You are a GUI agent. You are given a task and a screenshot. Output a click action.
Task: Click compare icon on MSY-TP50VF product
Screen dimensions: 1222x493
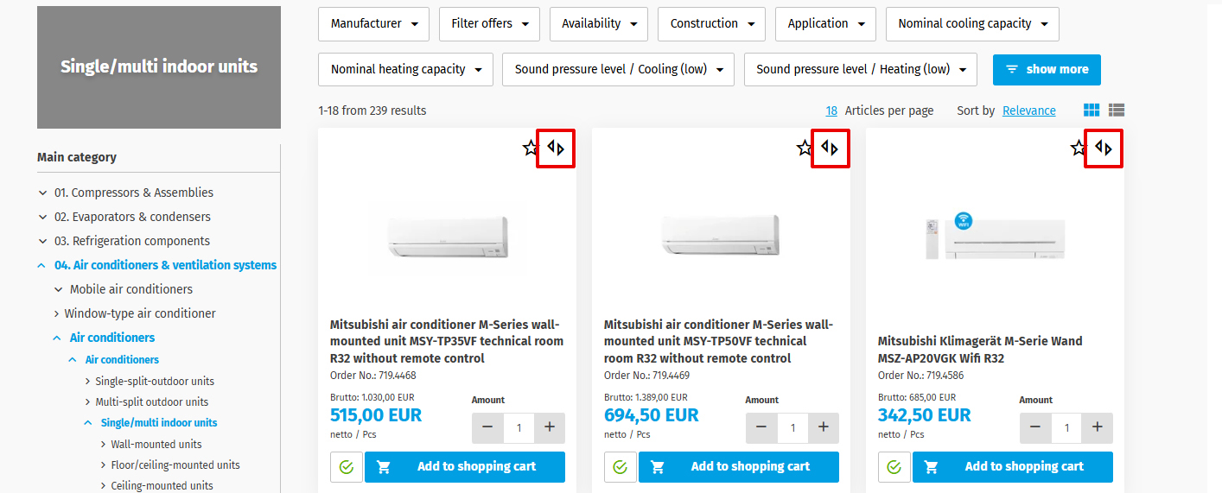(x=830, y=149)
